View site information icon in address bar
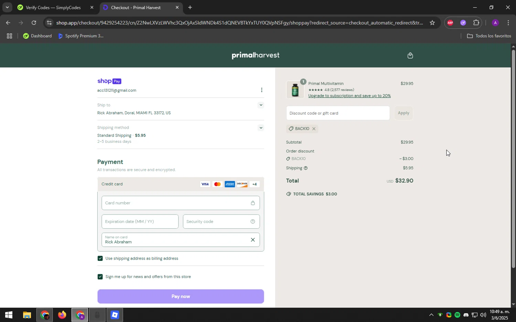 coord(49,23)
